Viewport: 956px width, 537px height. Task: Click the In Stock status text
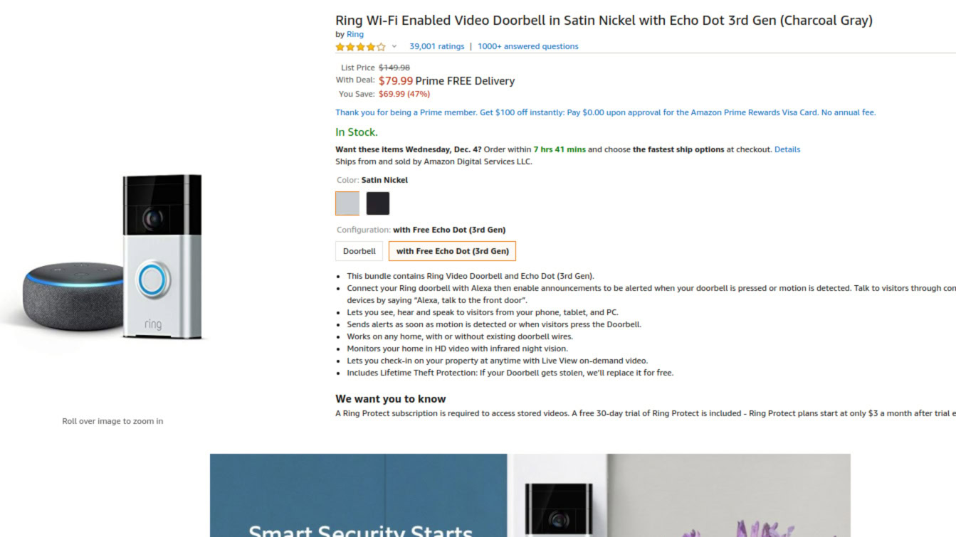pyautogui.click(x=357, y=132)
